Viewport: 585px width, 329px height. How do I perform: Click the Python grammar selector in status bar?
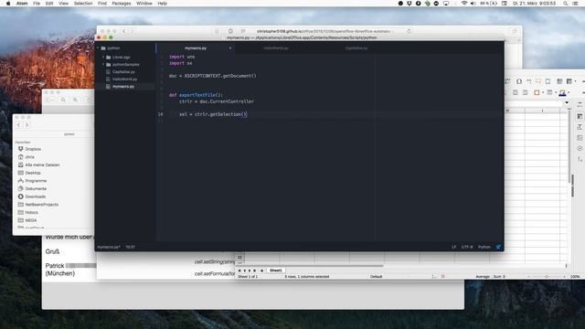[484, 247]
